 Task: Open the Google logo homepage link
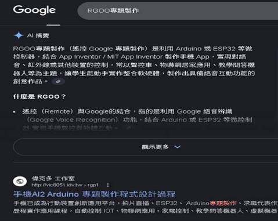point(34,10)
